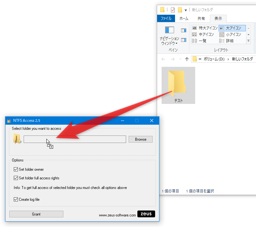The image size is (256, 227).
Task: Go back in Explorer navigation
Action: (x=163, y=59)
